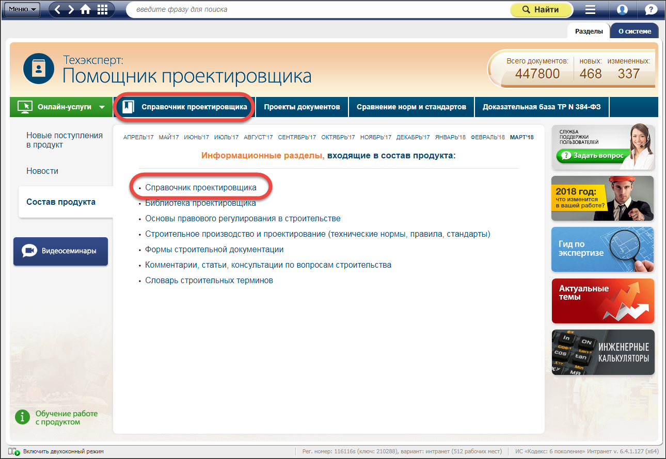Open the user profile icon
The image size is (666, 459).
point(622,10)
